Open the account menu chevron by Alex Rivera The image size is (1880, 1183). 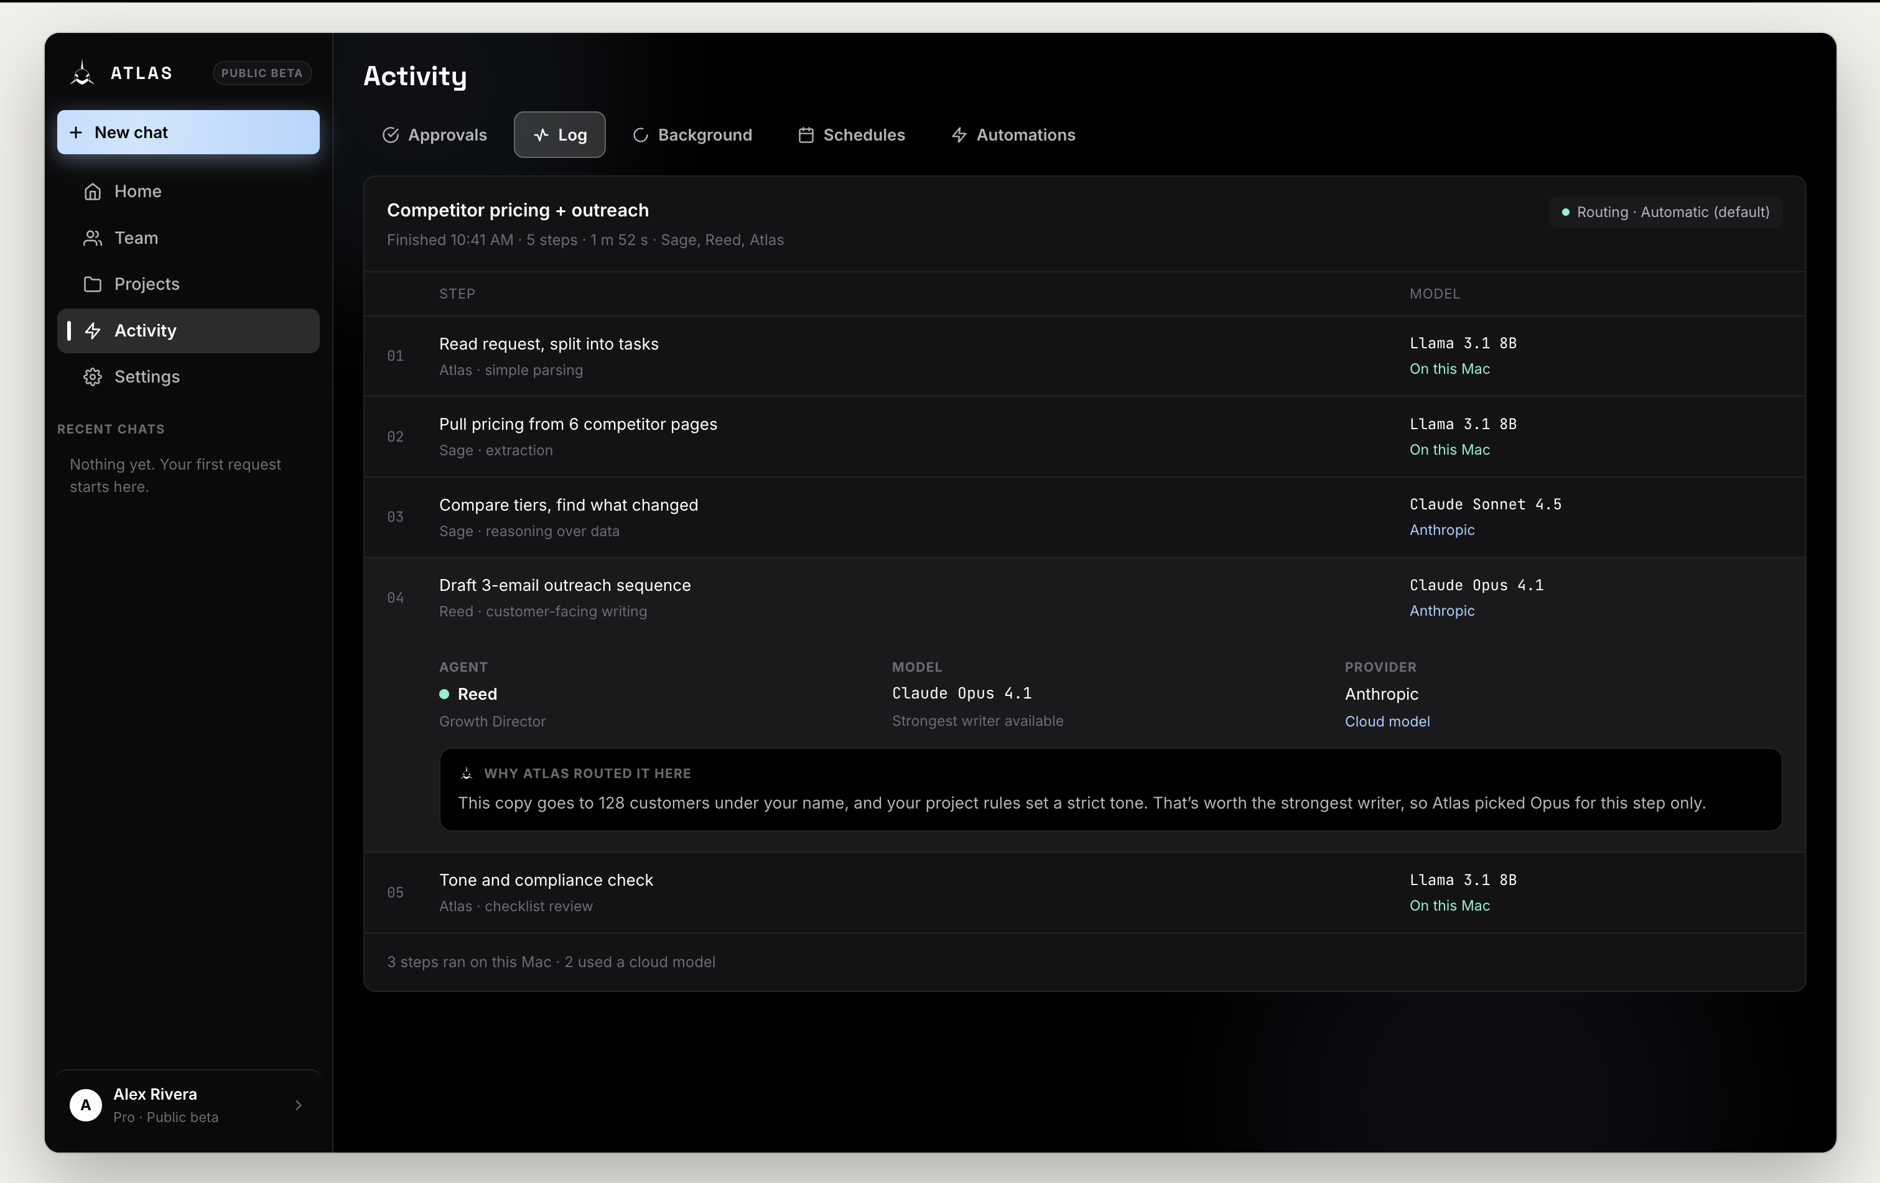298,1105
